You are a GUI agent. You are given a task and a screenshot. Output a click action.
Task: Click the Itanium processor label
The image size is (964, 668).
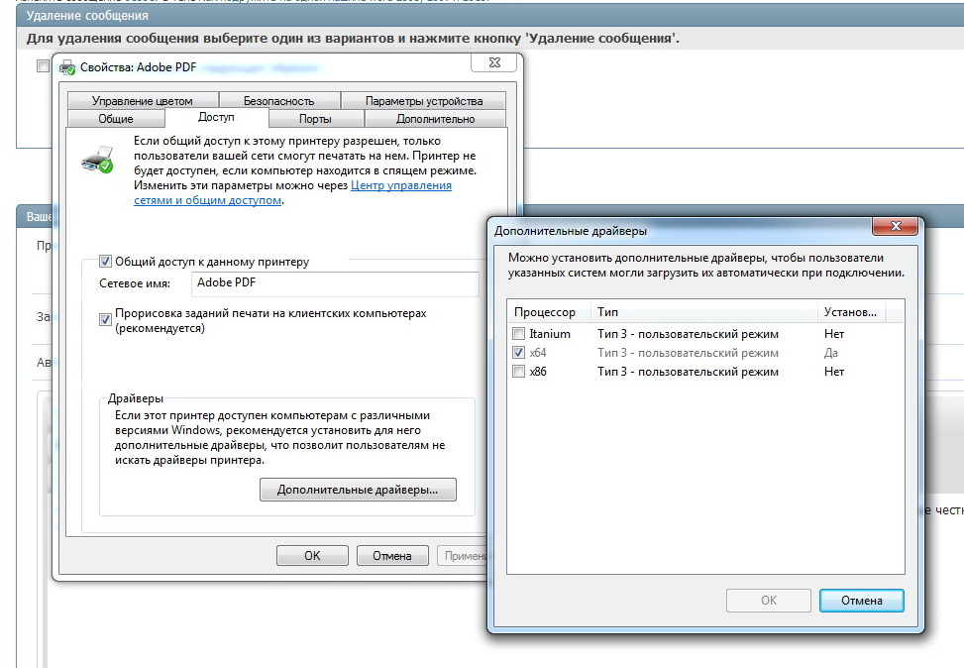(550, 334)
